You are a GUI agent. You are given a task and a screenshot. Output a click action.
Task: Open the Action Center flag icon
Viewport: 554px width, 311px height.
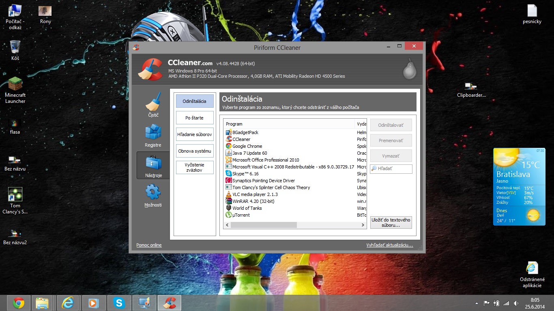click(486, 303)
